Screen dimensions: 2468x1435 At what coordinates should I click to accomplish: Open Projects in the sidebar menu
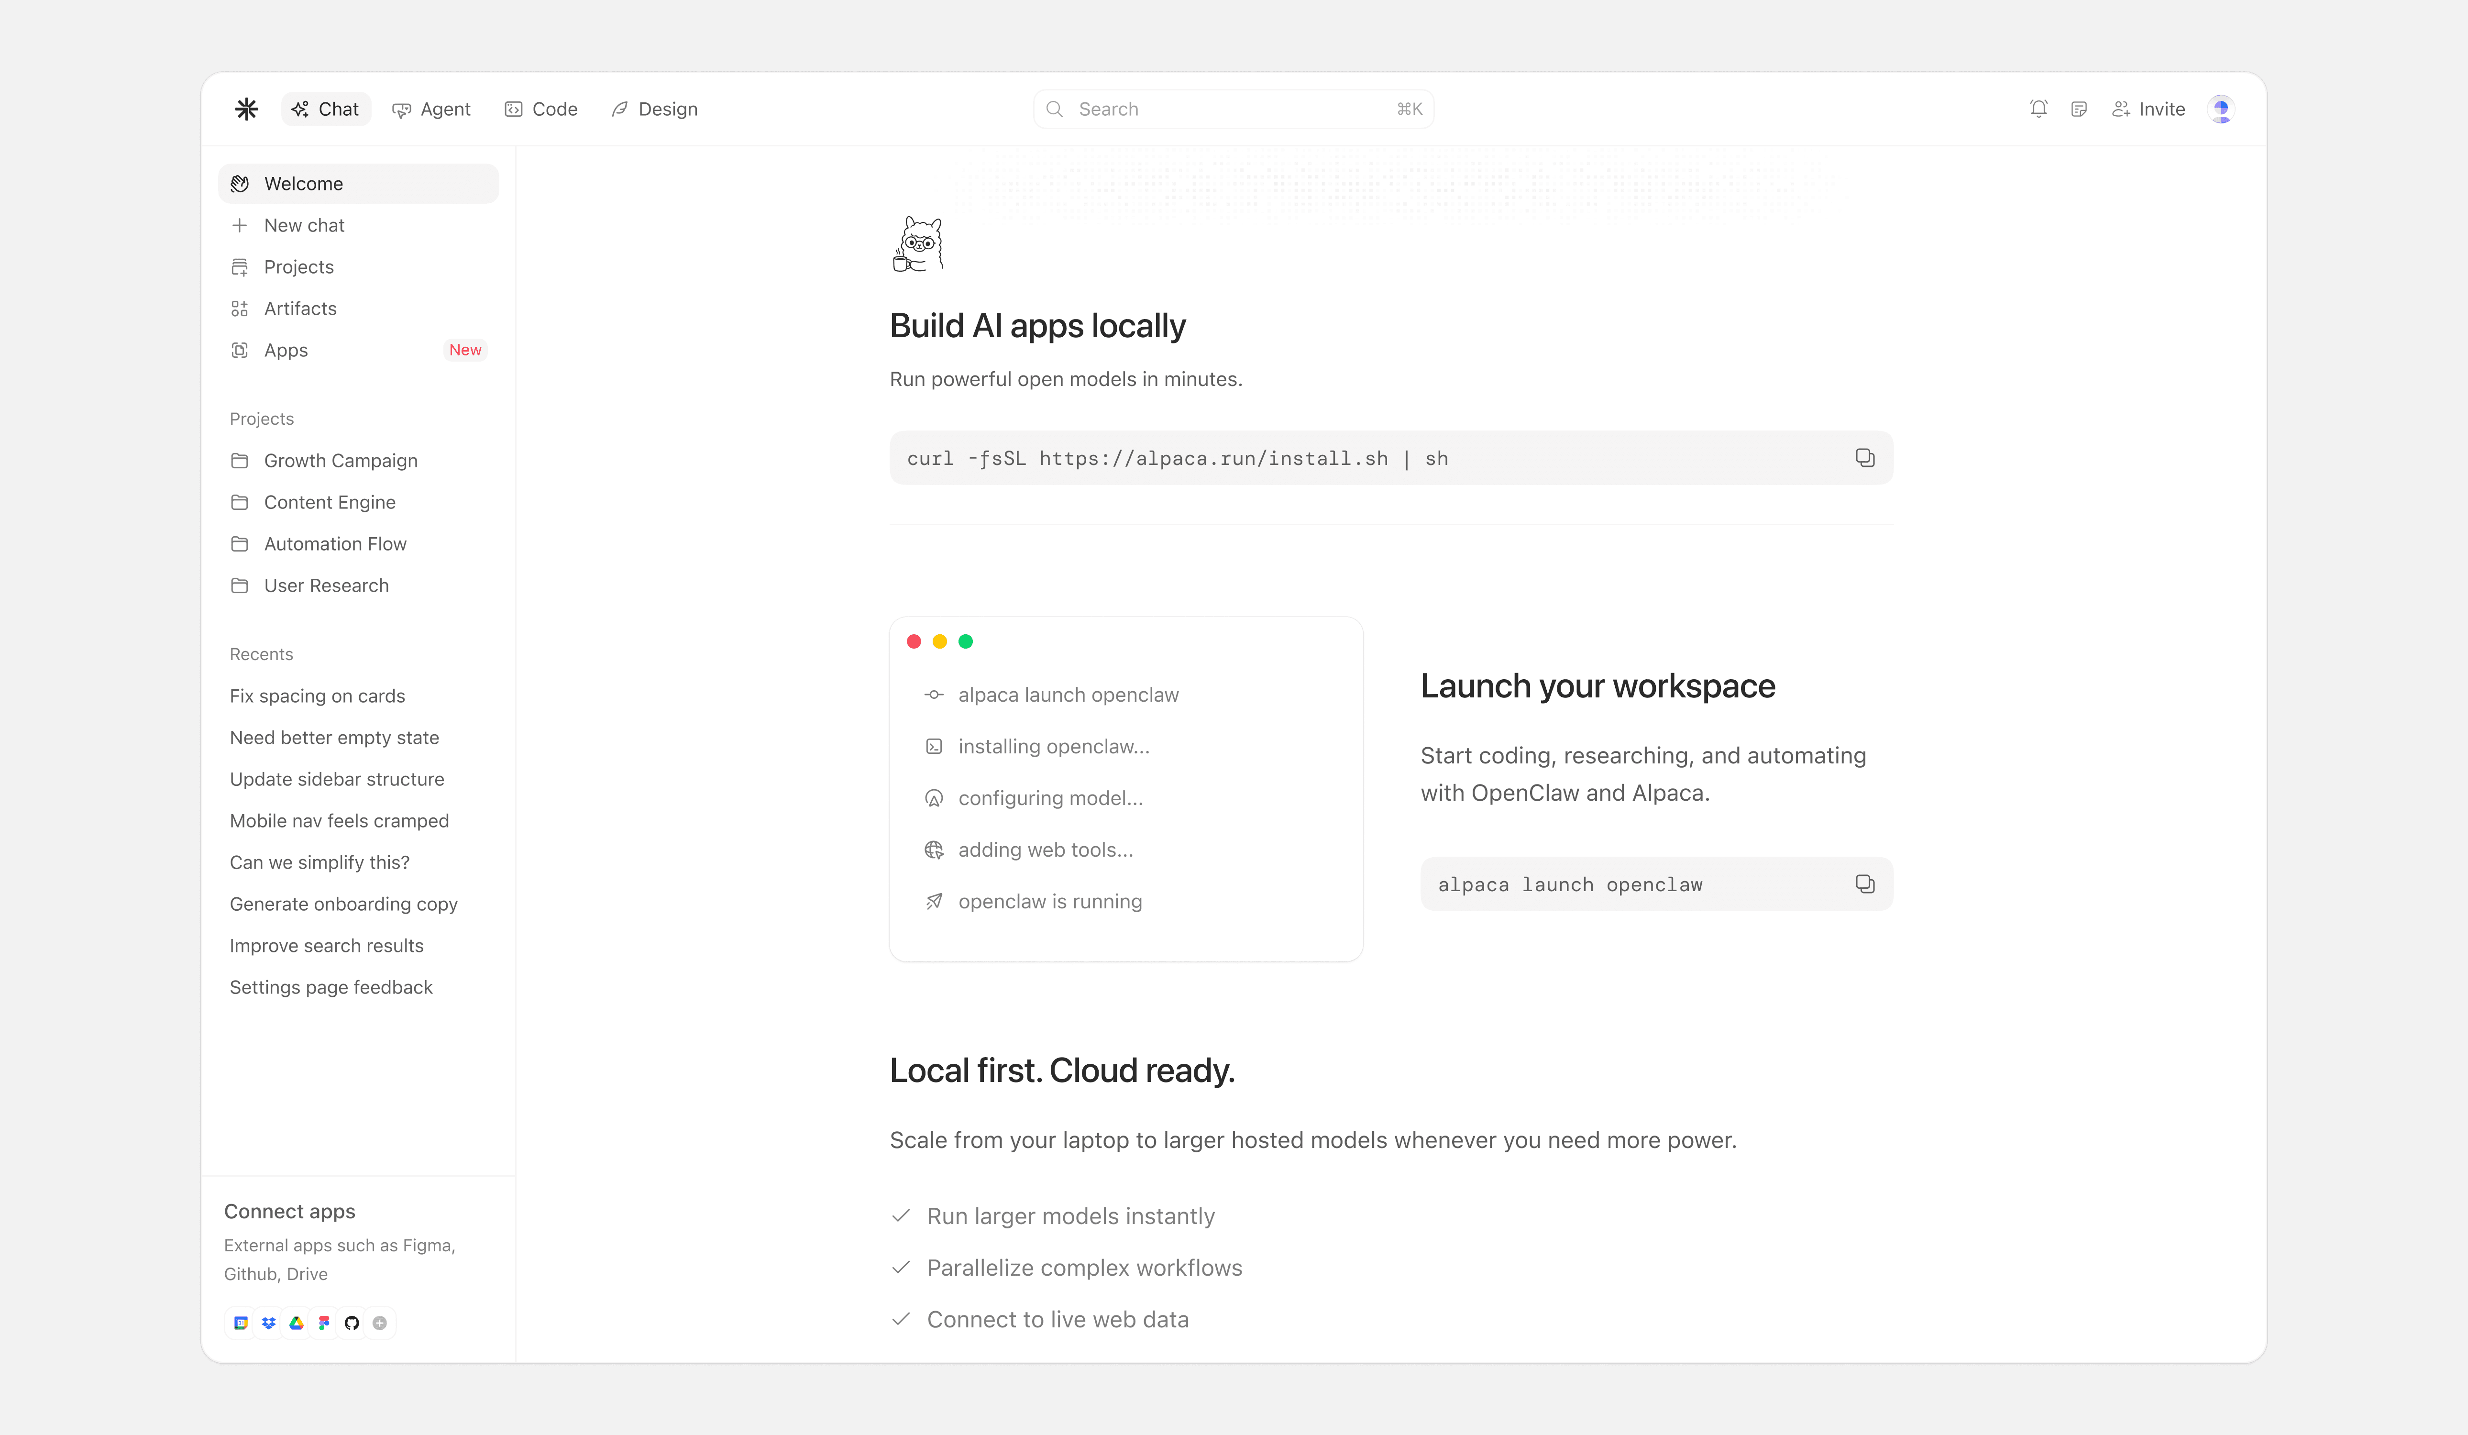tap(358, 266)
